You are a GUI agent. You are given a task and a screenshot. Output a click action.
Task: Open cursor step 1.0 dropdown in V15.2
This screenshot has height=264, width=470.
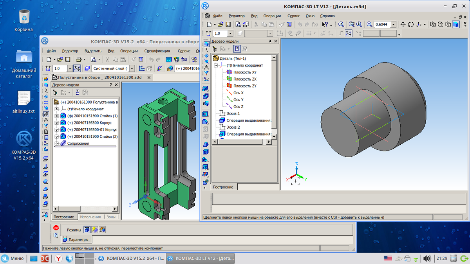(x=70, y=68)
